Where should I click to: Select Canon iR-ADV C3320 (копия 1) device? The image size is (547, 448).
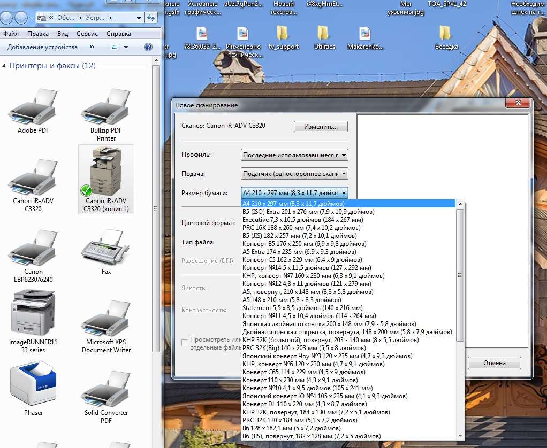click(106, 179)
